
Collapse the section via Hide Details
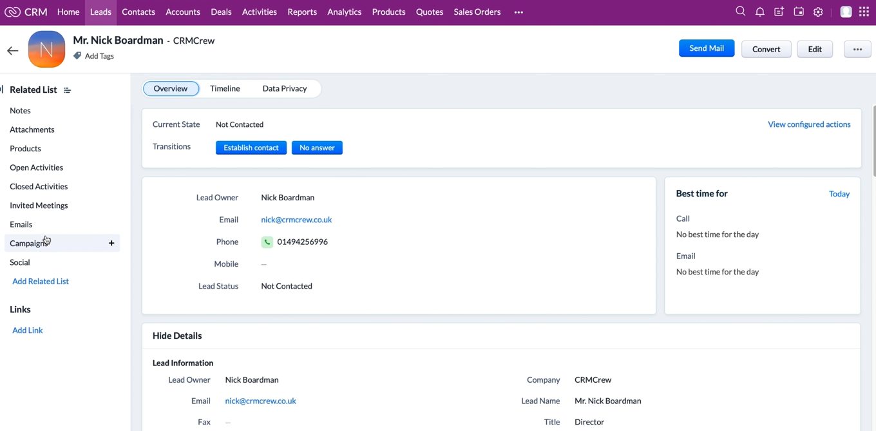point(177,336)
